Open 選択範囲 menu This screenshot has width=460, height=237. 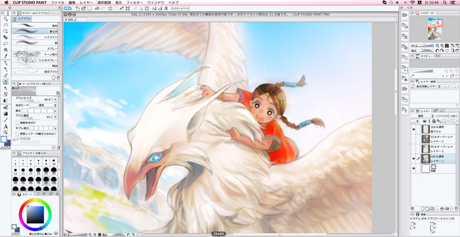point(104,2)
